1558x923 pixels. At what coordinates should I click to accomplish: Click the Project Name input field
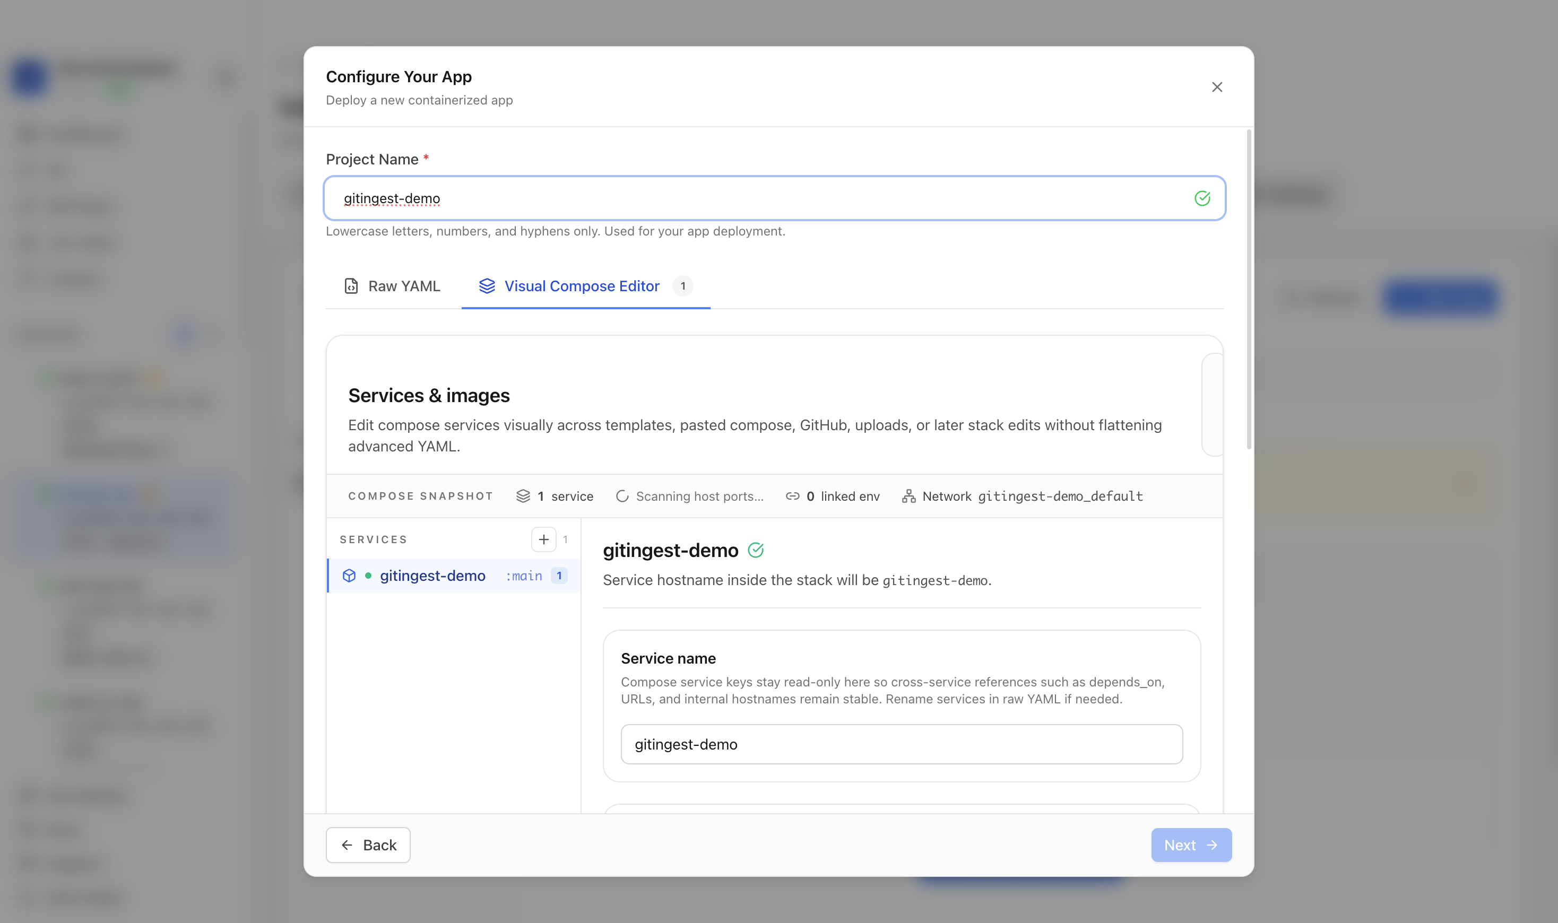click(x=775, y=198)
